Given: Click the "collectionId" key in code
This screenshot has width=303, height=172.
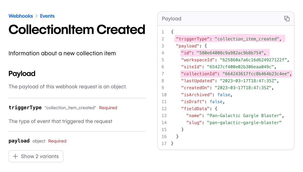Looking at the screenshot, I should [199, 74].
